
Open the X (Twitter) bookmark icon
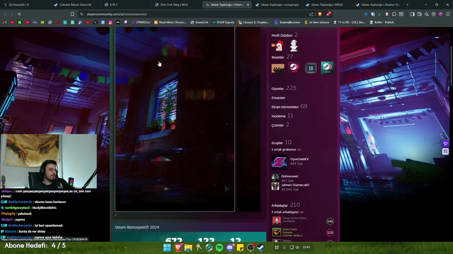(95, 22)
